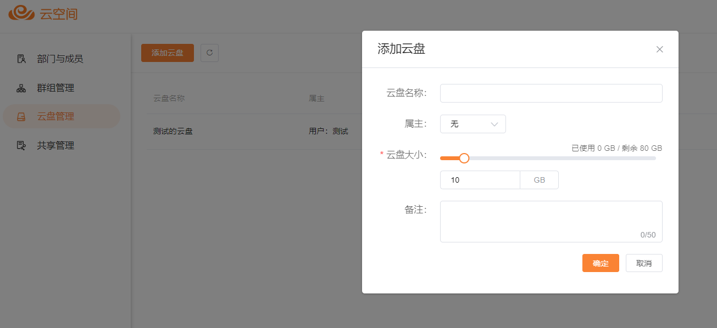This screenshot has width=717, height=328.
Task: Click the 云盘管理 disk icon in sidebar
Action: click(21, 117)
